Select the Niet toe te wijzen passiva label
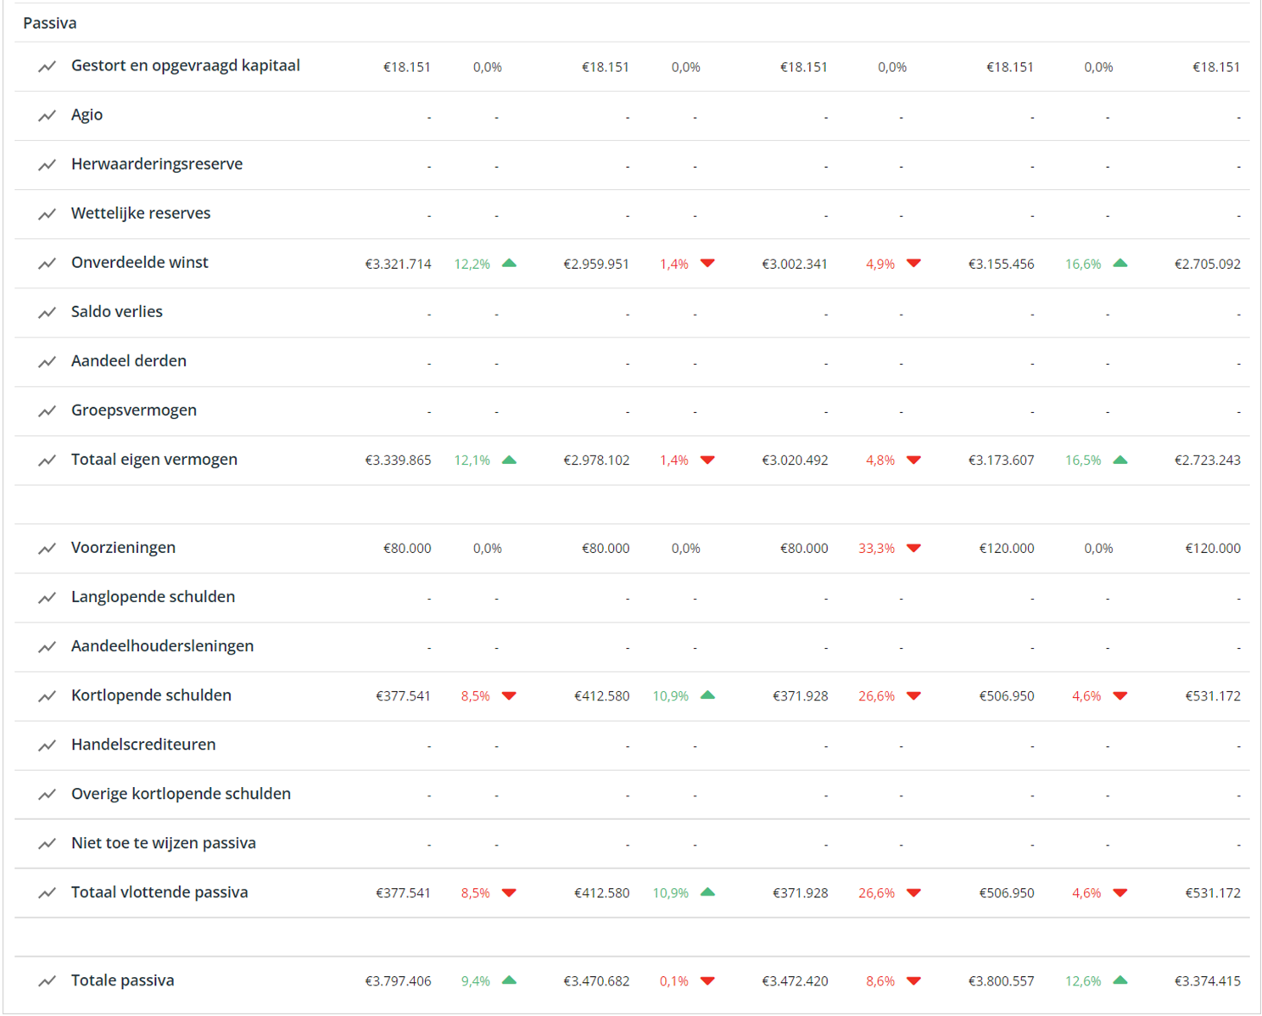The image size is (1262, 1016). click(x=163, y=843)
